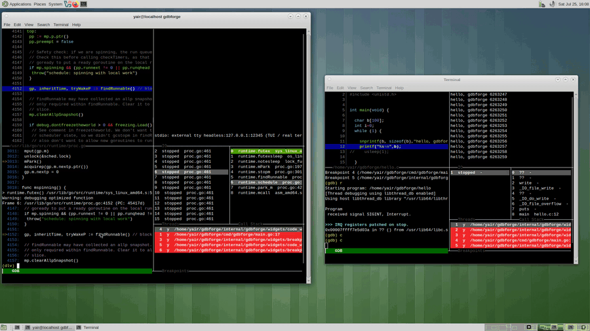Click the green GDB status bar in Terminal window
This screenshot has width=590, height=331.
coord(386,251)
